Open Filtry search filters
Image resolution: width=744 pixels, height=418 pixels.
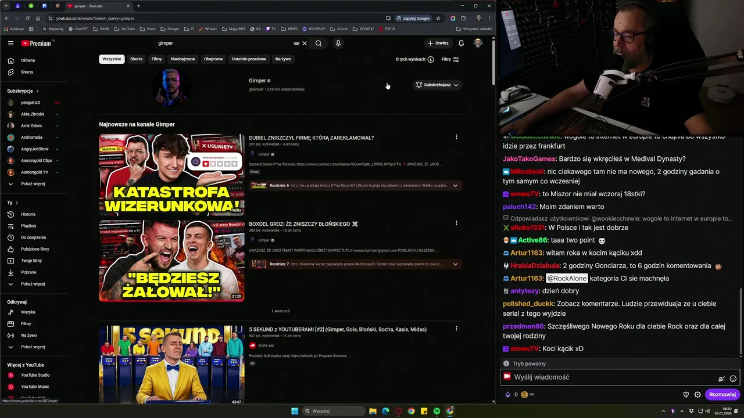450,59
